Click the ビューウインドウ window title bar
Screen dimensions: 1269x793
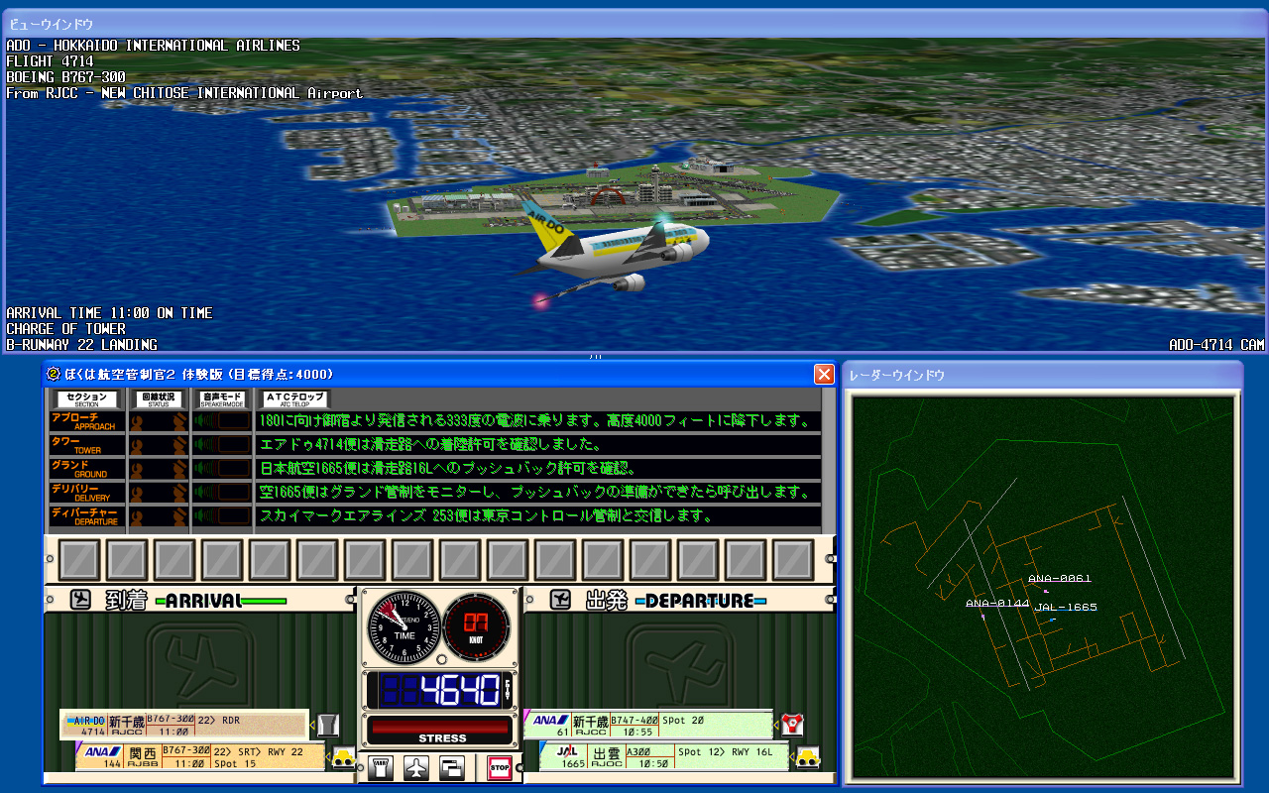(x=634, y=22)
